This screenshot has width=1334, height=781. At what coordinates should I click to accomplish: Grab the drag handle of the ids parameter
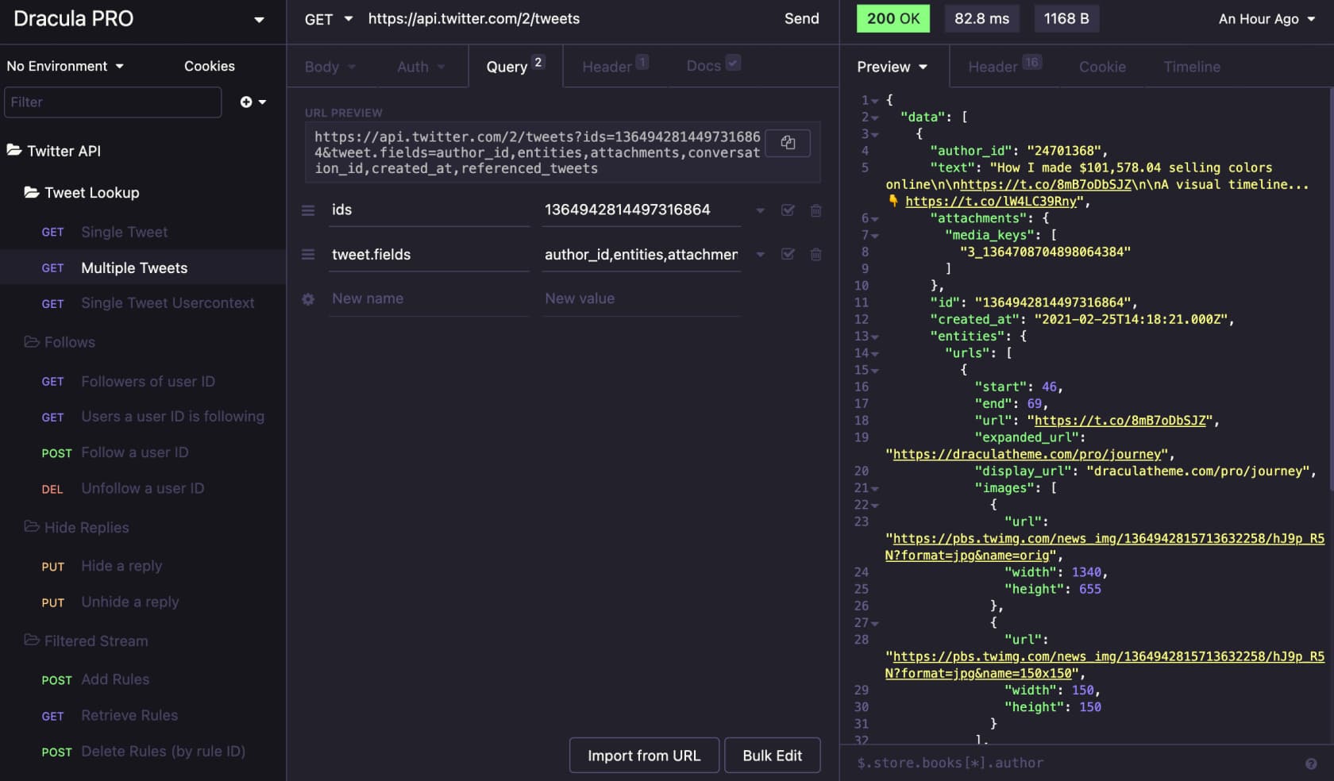click(x=307, y=210)
